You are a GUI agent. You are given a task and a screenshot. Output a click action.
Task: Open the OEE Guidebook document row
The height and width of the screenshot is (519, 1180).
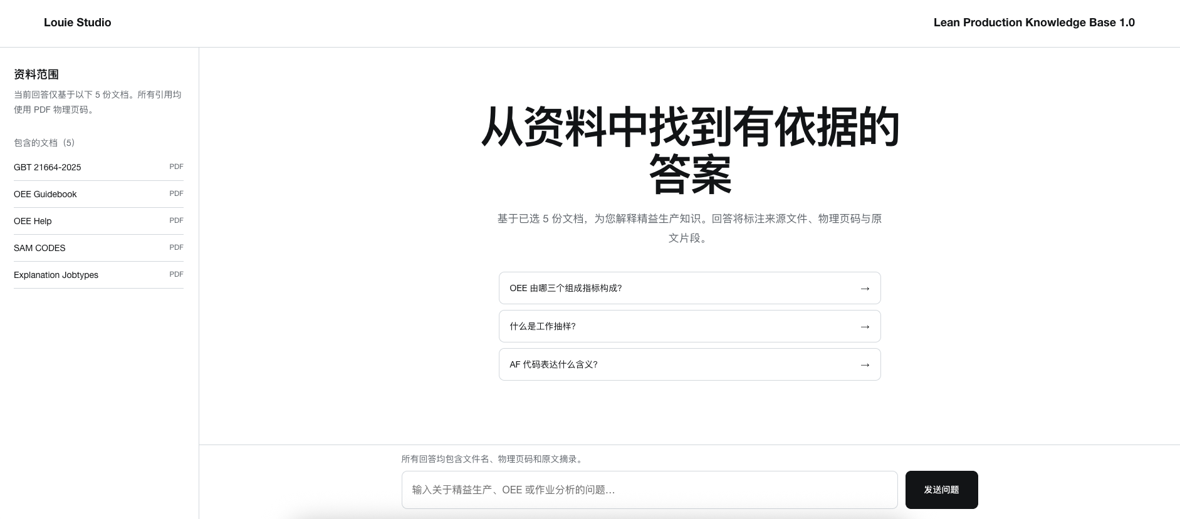[98, 194]
